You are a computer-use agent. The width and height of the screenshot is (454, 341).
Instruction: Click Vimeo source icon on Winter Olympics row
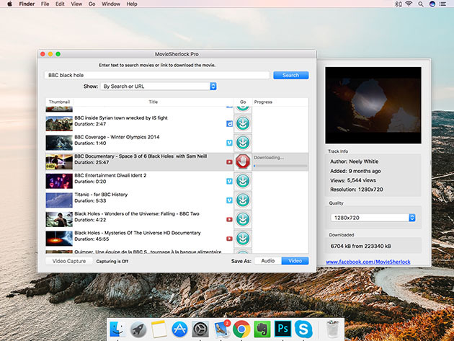[229, 143]
